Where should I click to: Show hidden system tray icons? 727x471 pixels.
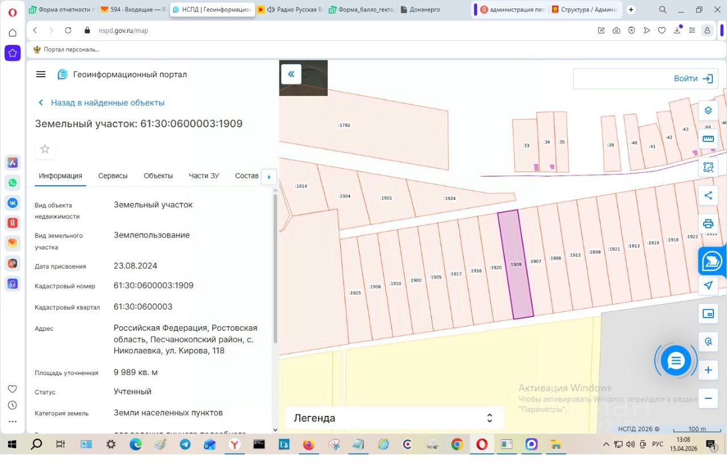[606, 444]
